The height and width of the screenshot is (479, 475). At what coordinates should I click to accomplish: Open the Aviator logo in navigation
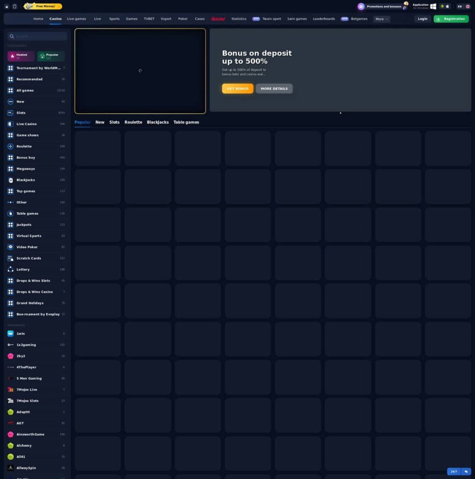click(x=218, y=19)
